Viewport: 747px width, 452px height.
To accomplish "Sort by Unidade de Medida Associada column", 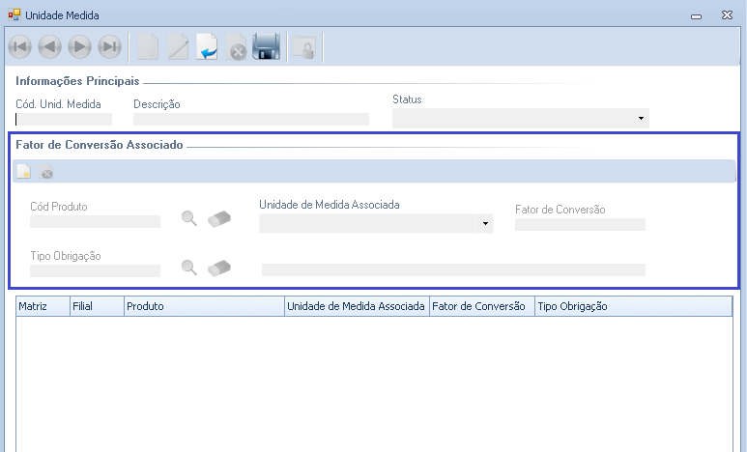I will 357,306.
